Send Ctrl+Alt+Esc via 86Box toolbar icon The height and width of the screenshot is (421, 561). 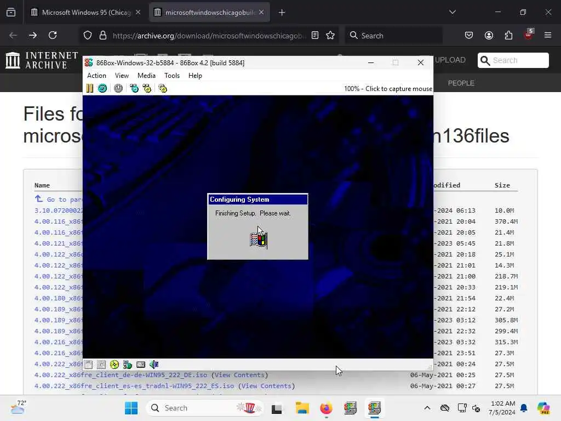(x=147, y=88)
